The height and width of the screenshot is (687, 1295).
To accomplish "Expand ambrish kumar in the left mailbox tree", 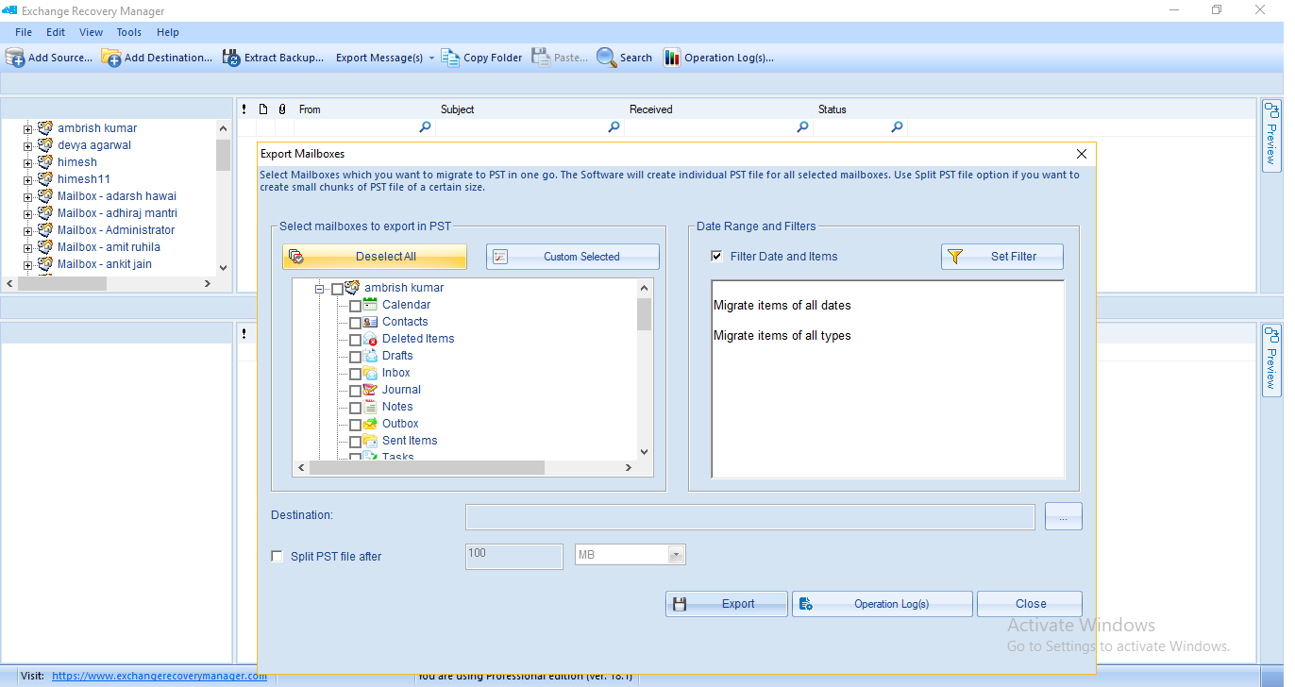I will point(27,129).
